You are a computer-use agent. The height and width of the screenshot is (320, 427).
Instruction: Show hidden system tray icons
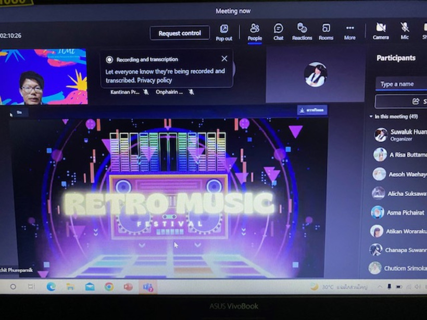(x=380, y=287)
